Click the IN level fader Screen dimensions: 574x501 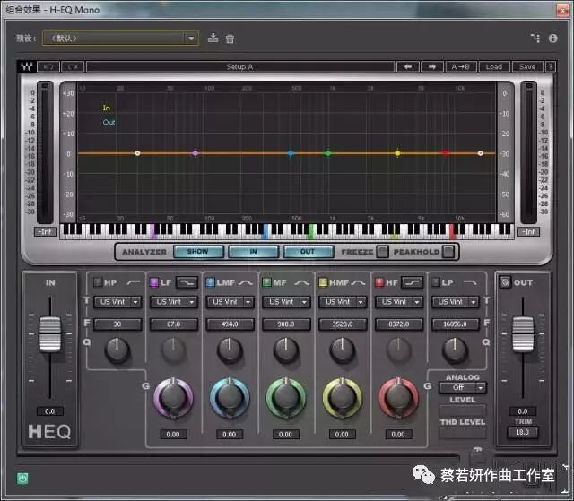point(50,334)
